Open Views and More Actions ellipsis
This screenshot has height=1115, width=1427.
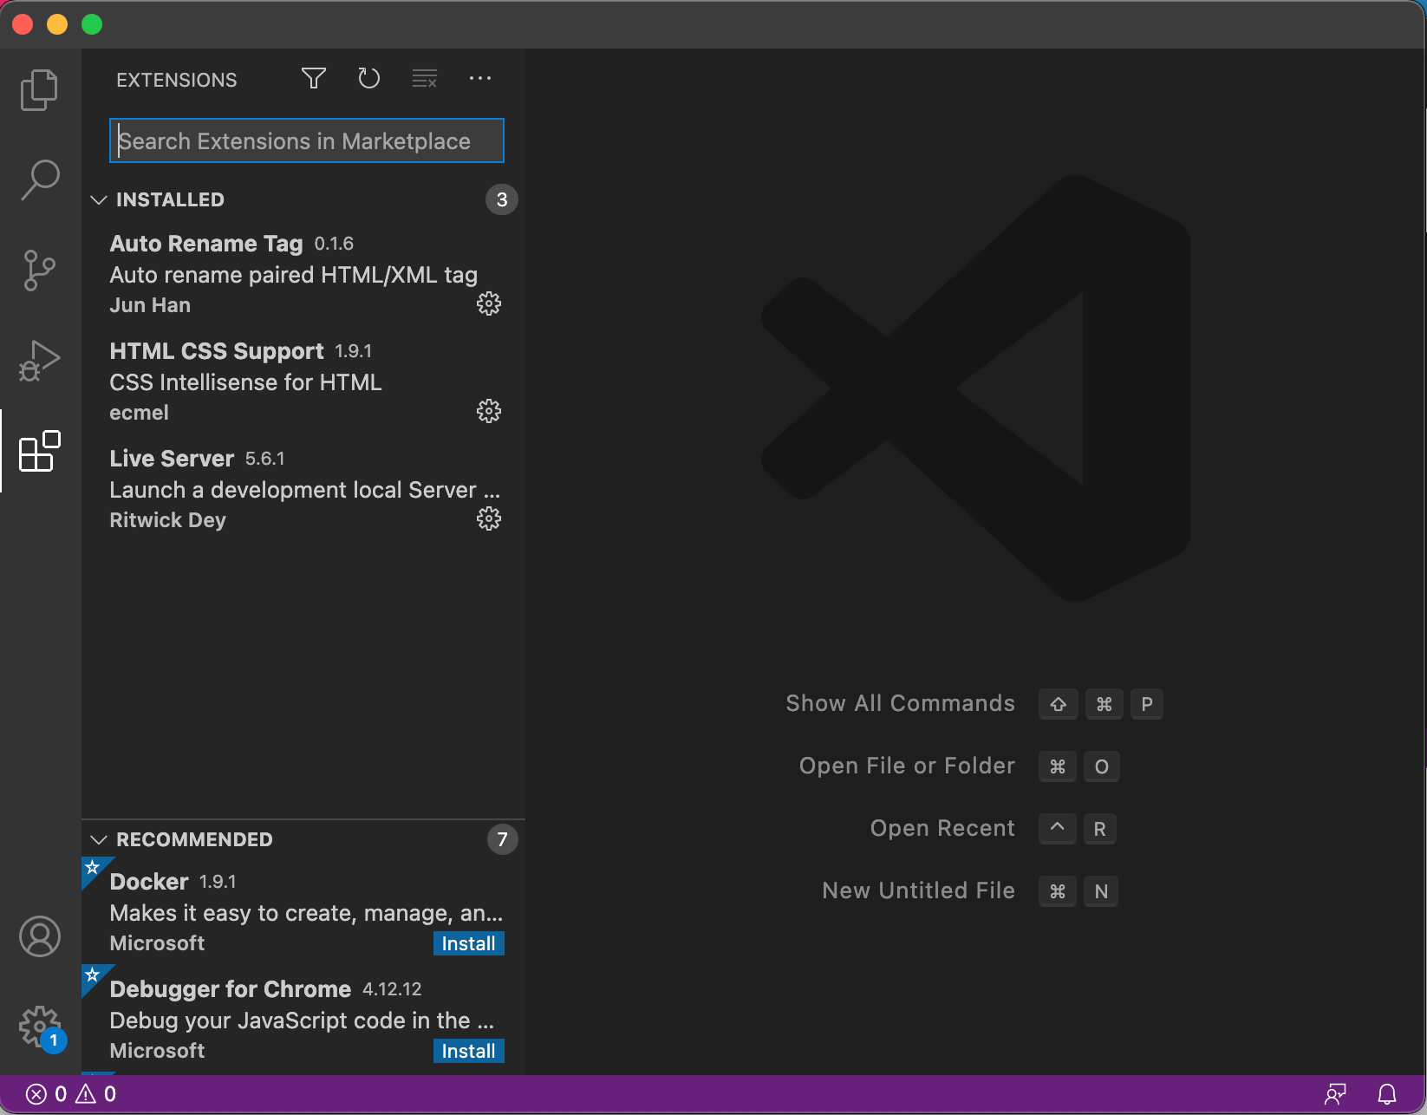[480, 79]
